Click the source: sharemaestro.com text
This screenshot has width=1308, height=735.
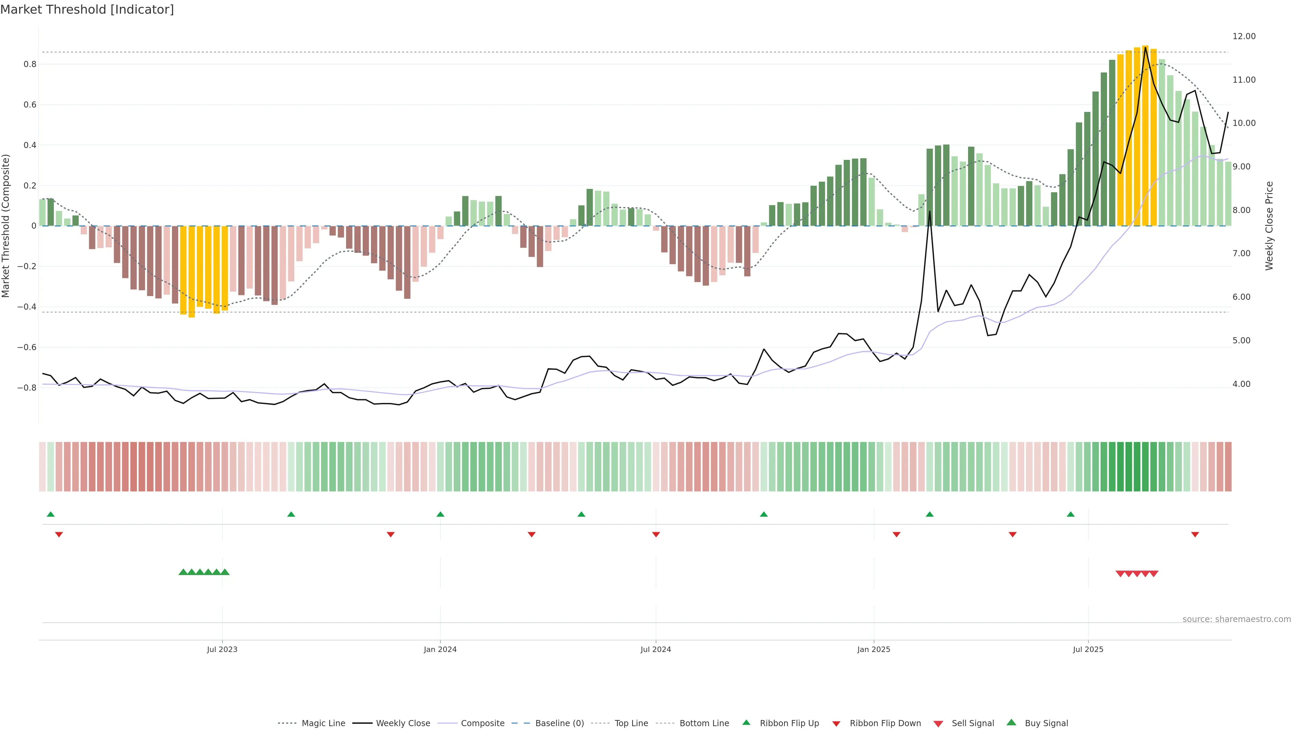coord(1236,619)
